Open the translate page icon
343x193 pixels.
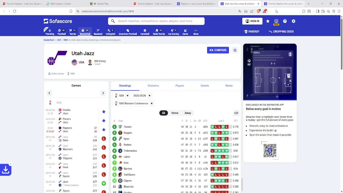click(240, 11)
